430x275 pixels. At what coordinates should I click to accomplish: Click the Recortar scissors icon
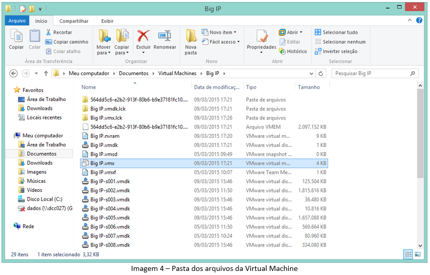coord(49,32)
